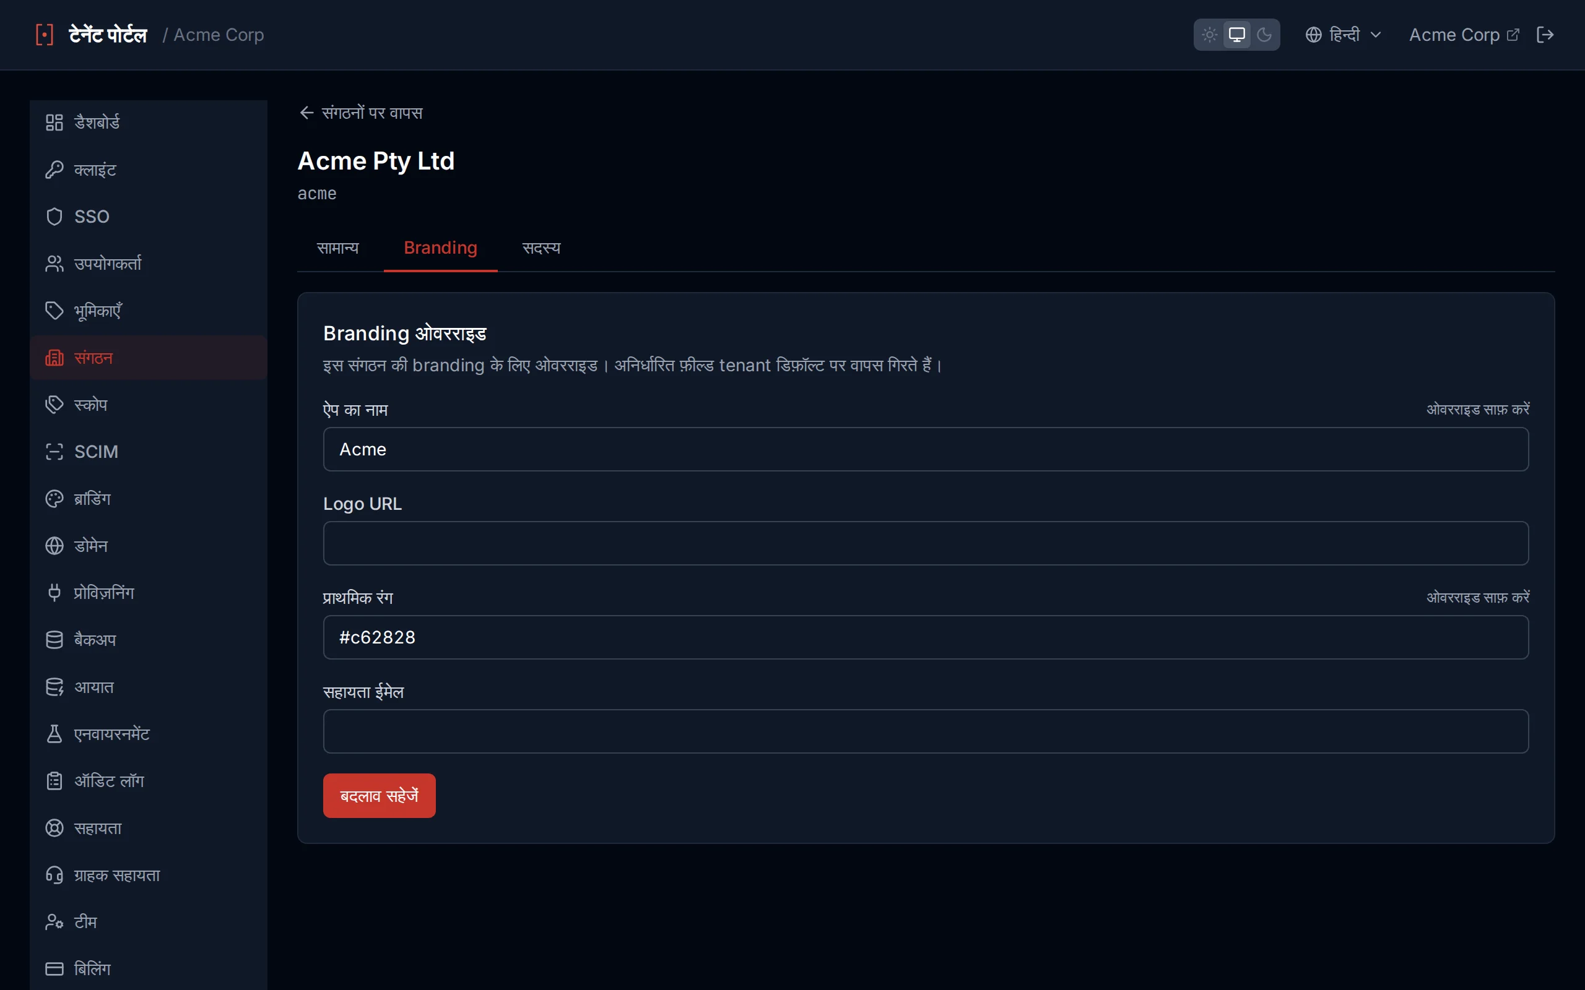The width and height of the screenshot is (1585, 990).
Task: Focus the सहायता ईमेल input field
Action: [926, 731]
